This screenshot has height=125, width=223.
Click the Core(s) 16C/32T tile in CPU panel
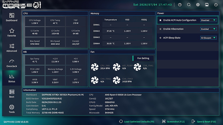pos(76,42)
